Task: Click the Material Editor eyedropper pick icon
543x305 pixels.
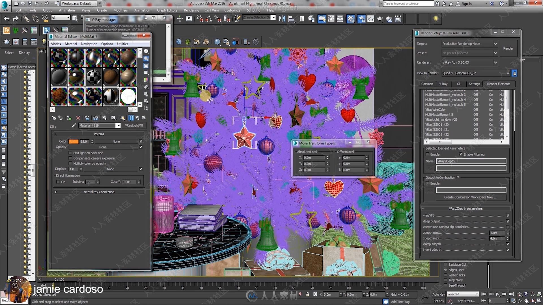Action: tap(74, 125)
